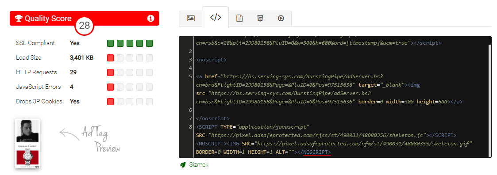Switch to the document report tab
497x175 pixels.
coord(239,19)
